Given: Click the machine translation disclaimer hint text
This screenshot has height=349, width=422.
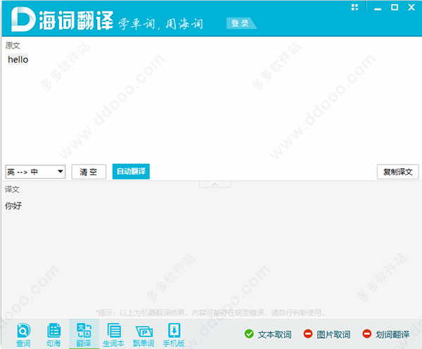Looking at the screenshot, I should (210, 312).
